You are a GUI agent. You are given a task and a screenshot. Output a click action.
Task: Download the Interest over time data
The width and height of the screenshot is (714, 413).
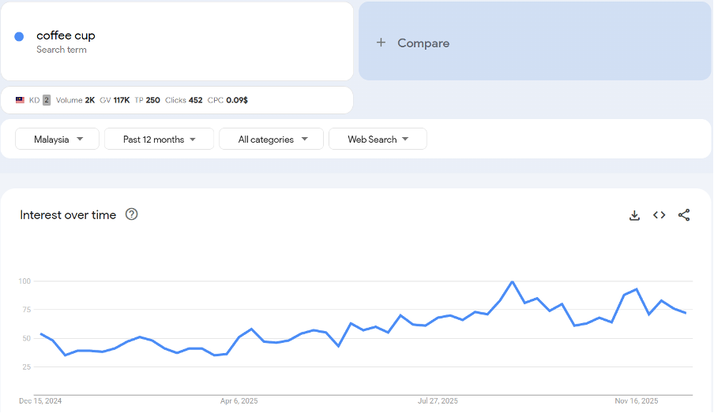[634, 215]
